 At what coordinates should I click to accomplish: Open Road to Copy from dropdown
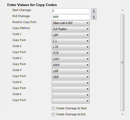pos(71,23)
